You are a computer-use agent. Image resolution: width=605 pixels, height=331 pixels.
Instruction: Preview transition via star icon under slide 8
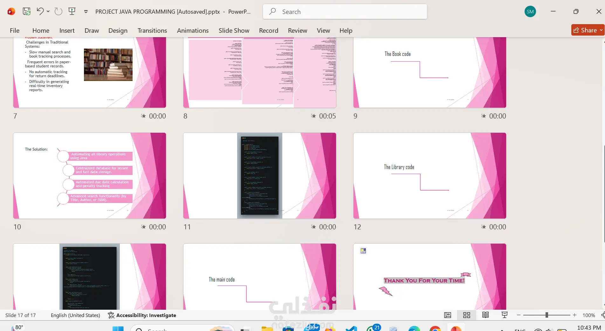(x=313, y=116)
